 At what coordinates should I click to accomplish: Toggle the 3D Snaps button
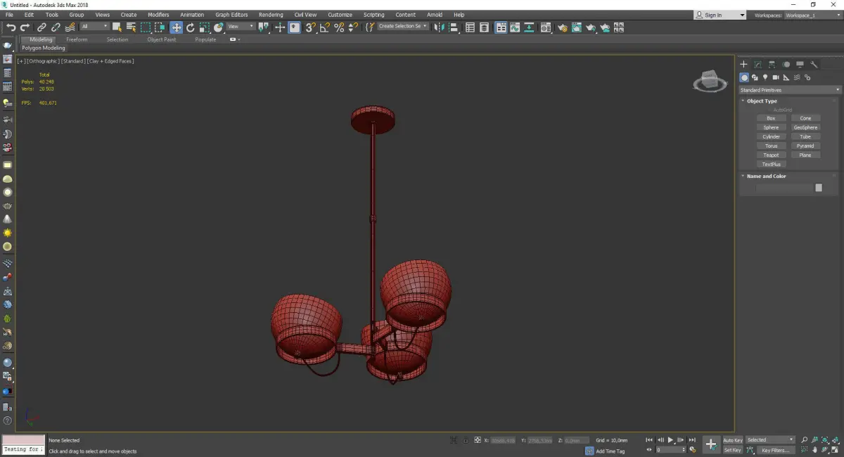click(310, 27)
